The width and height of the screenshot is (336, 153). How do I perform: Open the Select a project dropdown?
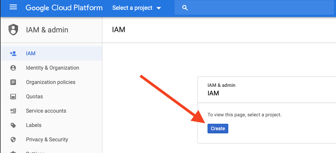(x=137, y=8)
